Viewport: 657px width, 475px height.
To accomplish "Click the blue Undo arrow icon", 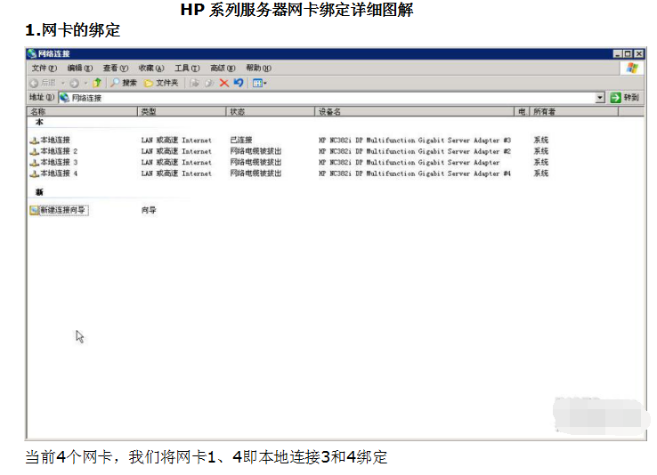I will click(x=239, y=83).
